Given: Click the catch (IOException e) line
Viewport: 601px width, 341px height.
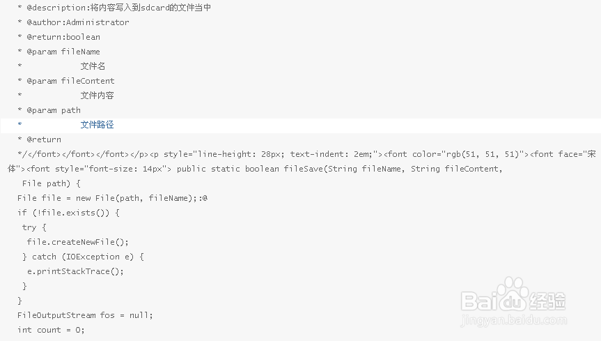Looking at the screenshot, I should coord(83,257).
